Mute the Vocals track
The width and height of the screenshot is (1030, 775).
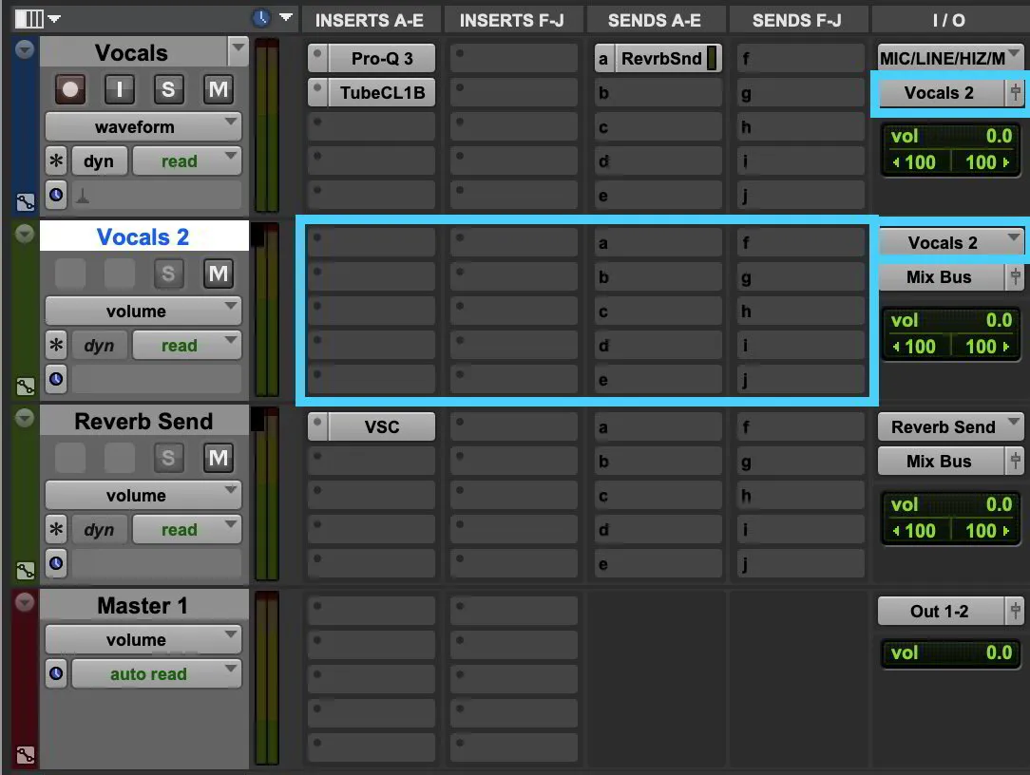tap(219, 89)
